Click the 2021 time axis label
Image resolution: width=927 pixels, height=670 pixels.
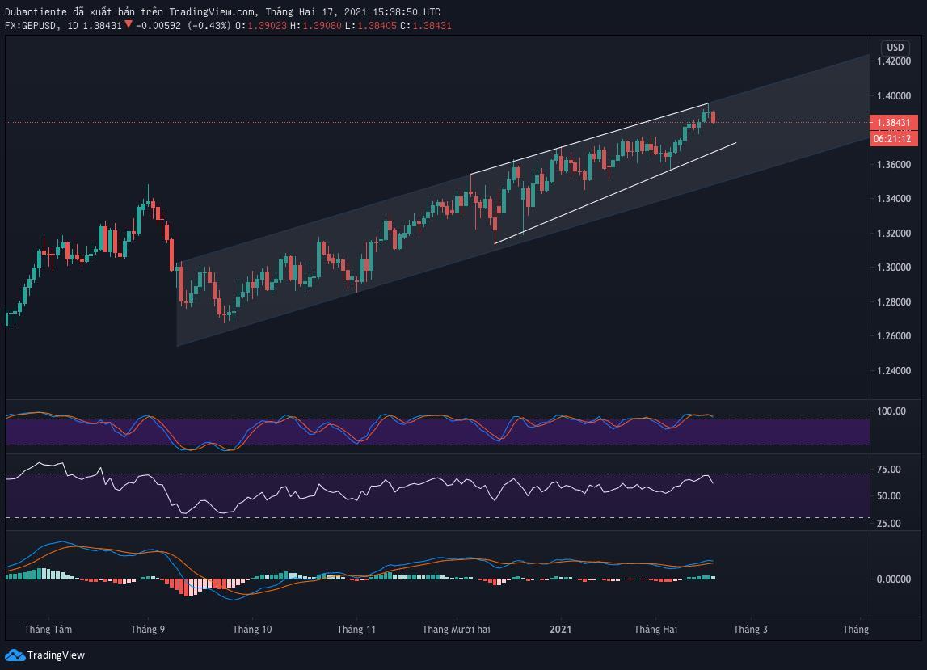560,630
